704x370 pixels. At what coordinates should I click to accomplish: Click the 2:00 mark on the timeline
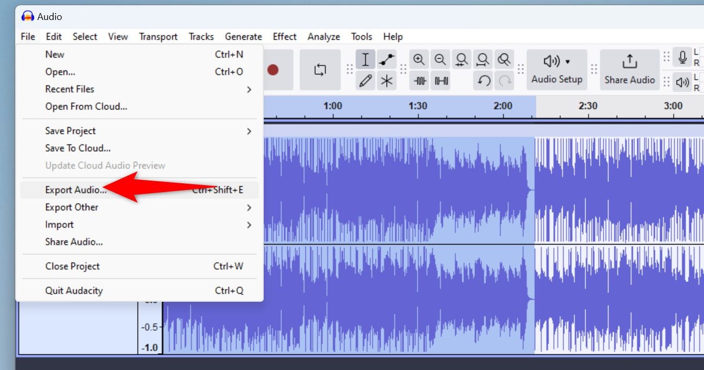point(503,105)
